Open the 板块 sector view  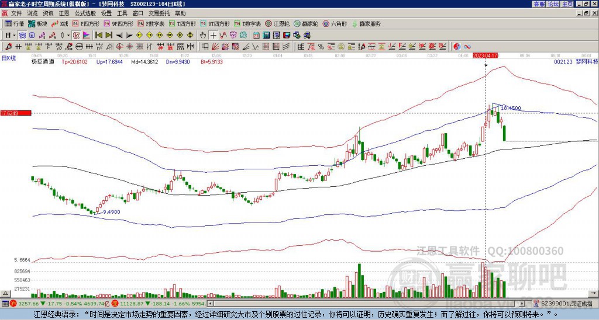(x=37, y=23)
